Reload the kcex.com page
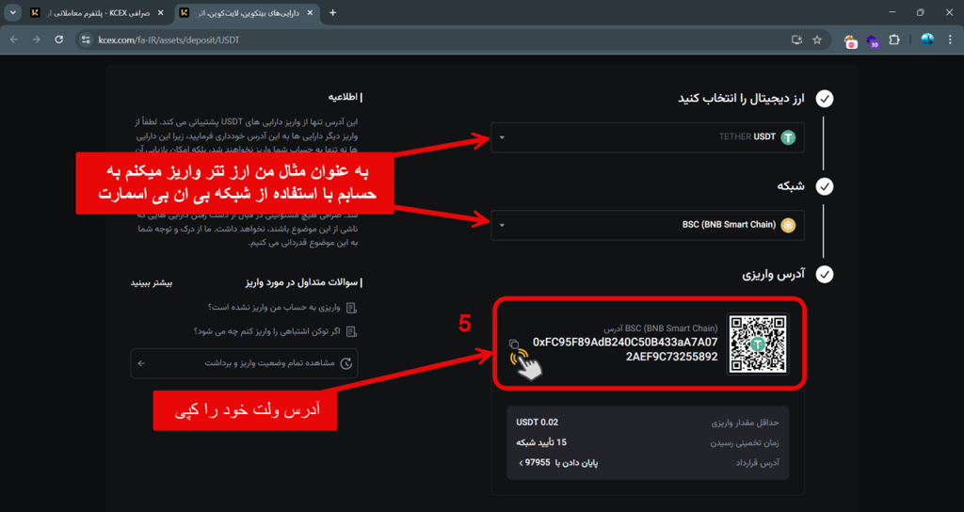The height and width of the screenshot is (512, 964). 59,40
